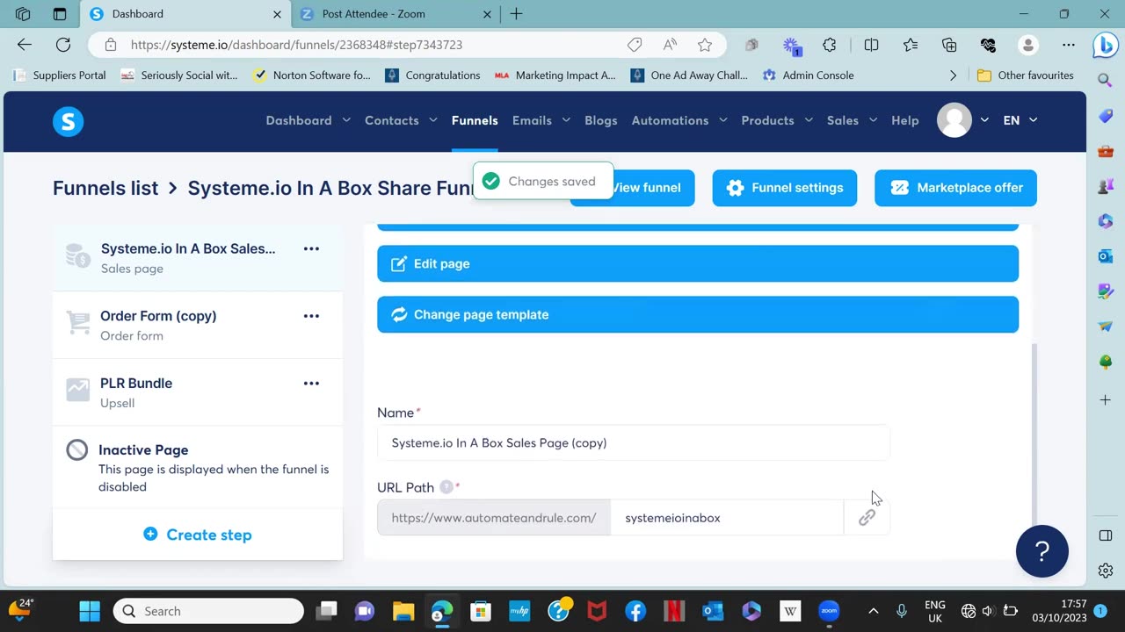
Task: Open browser settings and more menu
Action: (x=1069, y=45)
